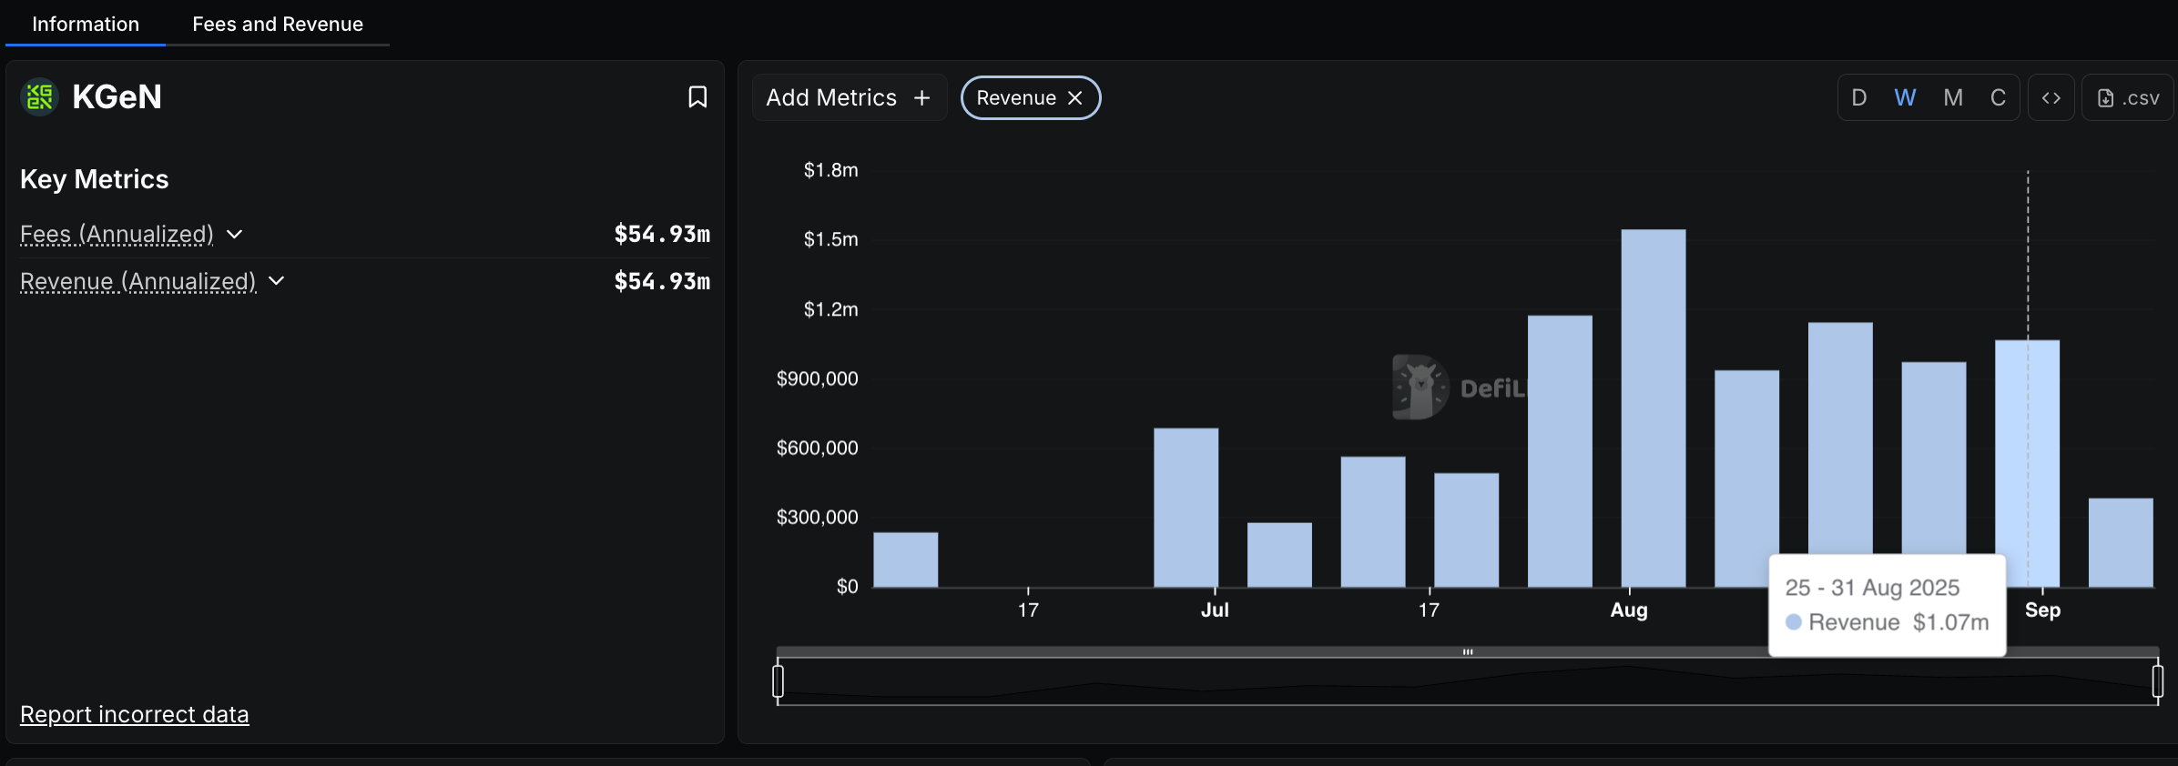Click the first revenue bar in chart
Image resolution: width=2178 pixels, height=766 pixels.
905,559
